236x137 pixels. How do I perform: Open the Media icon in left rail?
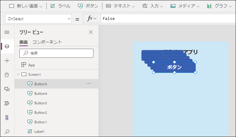(x=7, y=89)
